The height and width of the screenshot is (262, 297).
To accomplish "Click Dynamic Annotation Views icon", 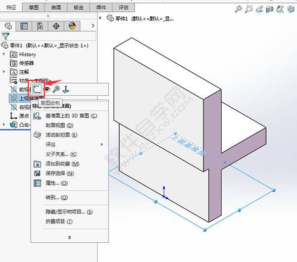I will point(280,9).
